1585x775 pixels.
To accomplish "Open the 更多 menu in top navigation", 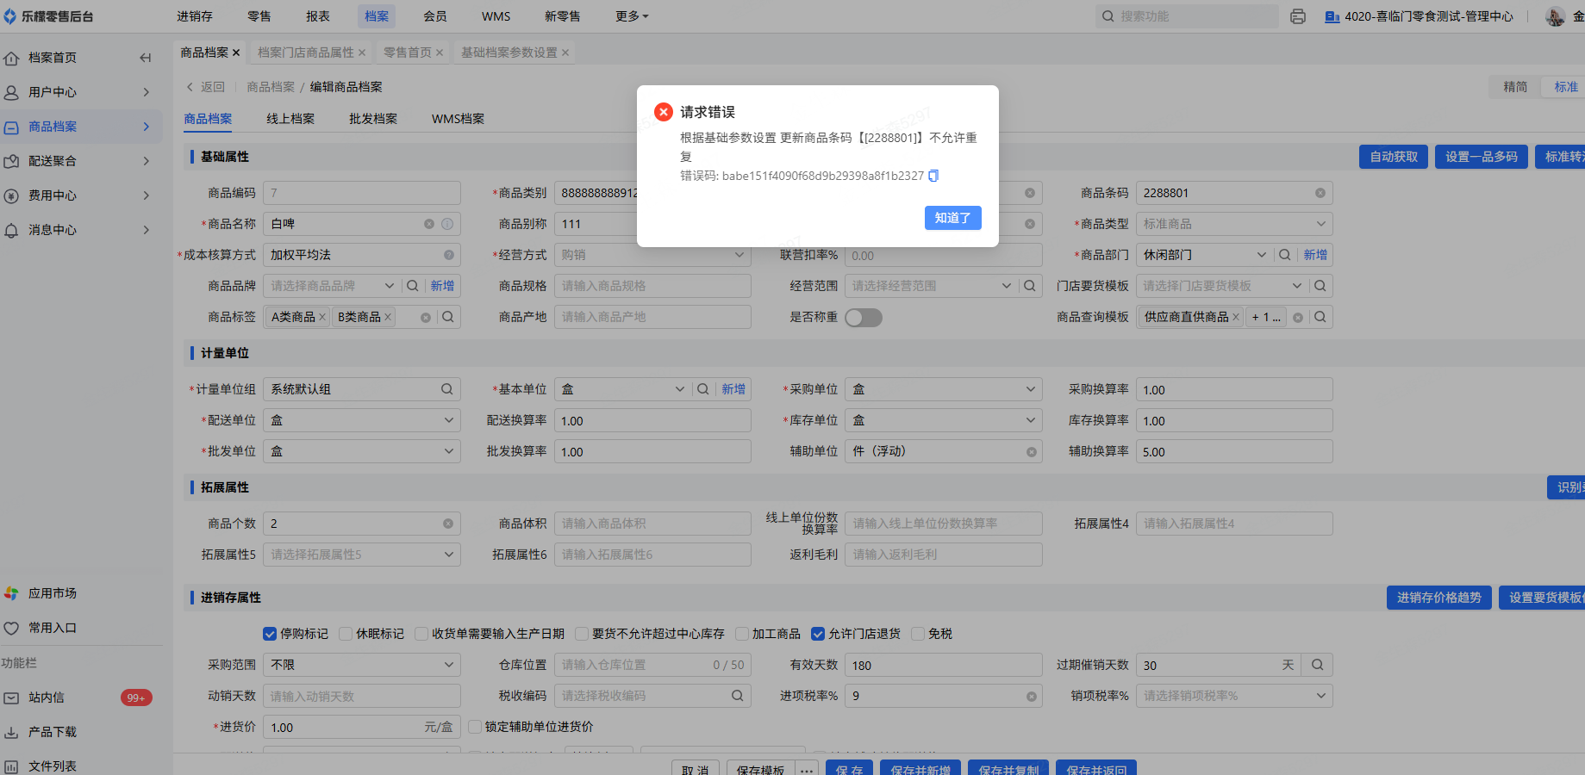I will pos(632,16).
